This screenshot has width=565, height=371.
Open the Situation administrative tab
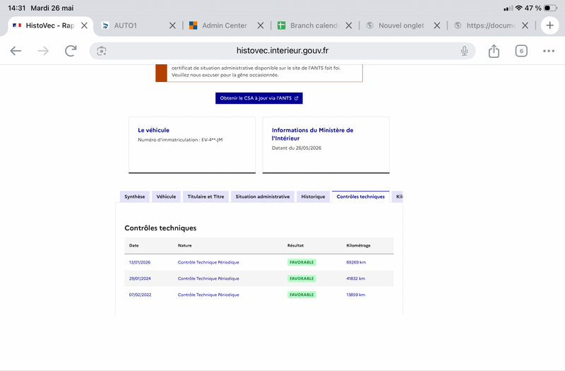point(262,196)
